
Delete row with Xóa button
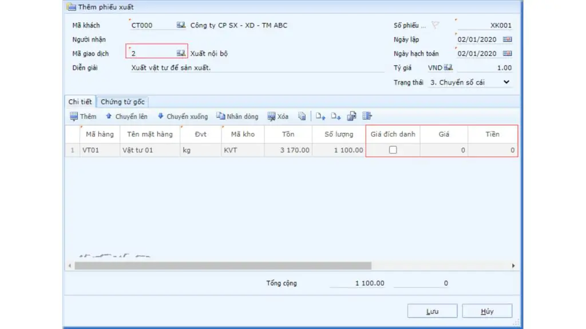click(x=278, y=117)
